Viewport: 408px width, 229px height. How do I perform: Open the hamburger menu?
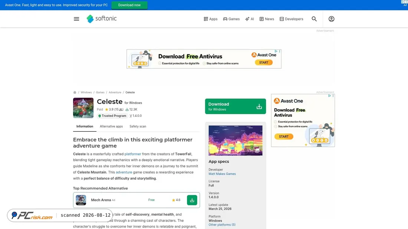pos(76,19)
